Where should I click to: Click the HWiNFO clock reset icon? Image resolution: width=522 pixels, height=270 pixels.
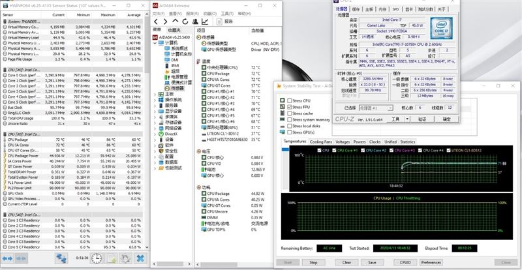(x=97, y=258)
